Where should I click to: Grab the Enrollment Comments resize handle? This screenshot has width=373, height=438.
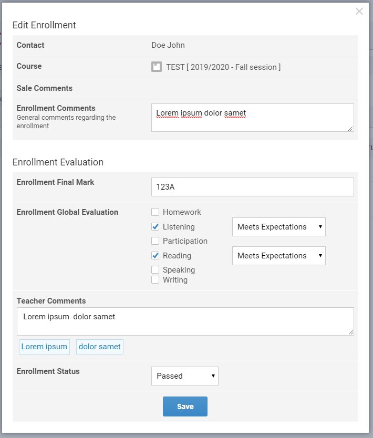350,128
